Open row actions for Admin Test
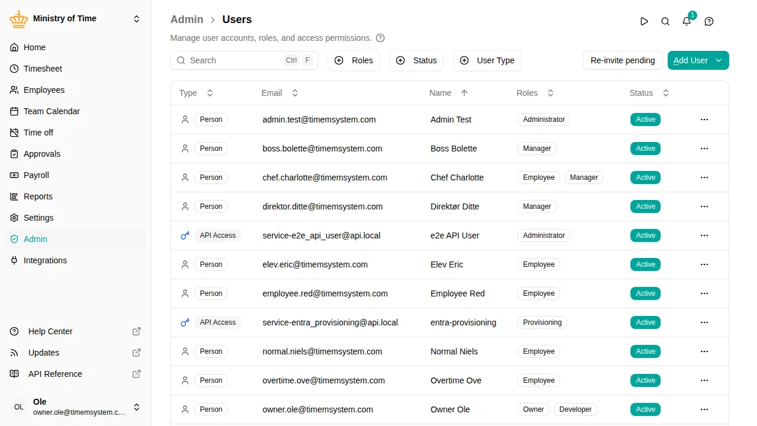Image resolution: width=757 pixels, height=426 pixels. (704, 120)
